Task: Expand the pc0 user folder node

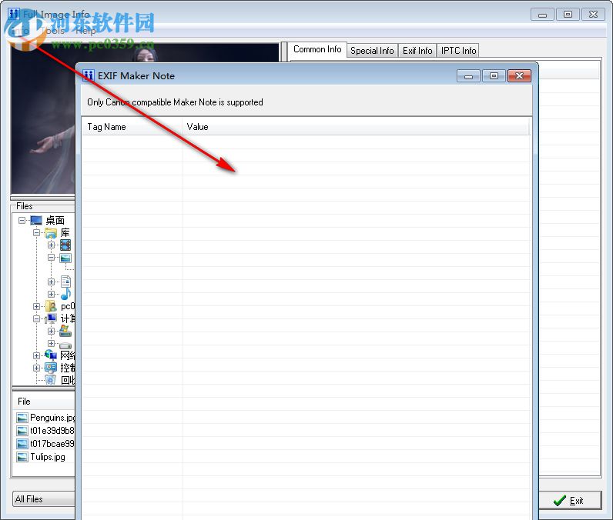Action: pos(36,306)
